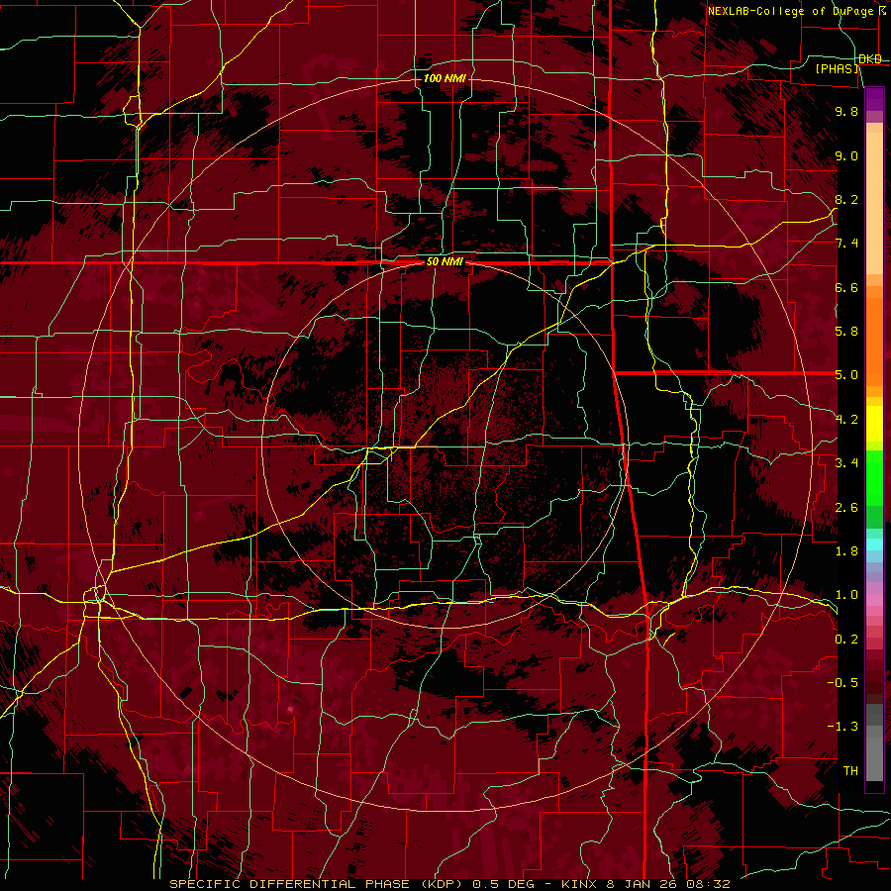Click the 9.8 value on the color scale
891x891 pixels.
point(846,111)
